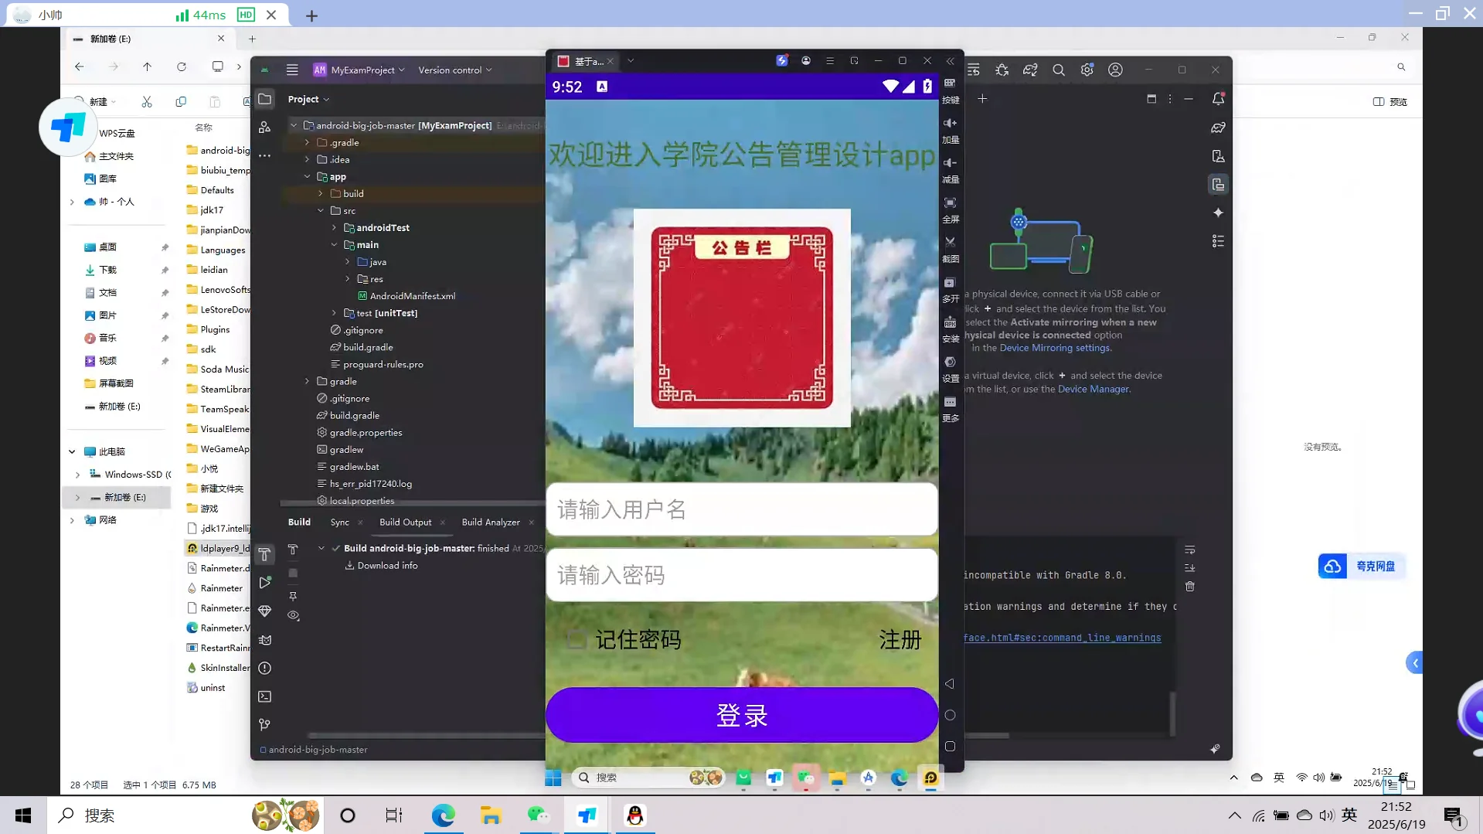This screenshot has width=1483, height=834.
Task: Collapse the app folder in Project tree
Action: (307, 176)
